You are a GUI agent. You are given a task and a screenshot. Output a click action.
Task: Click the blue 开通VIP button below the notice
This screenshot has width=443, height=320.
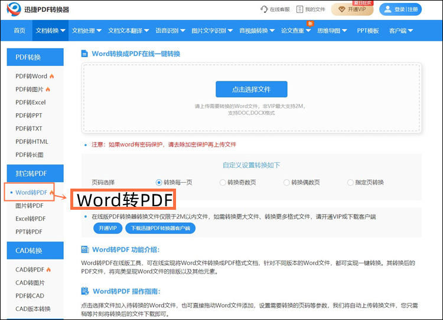tap(108, 228)
